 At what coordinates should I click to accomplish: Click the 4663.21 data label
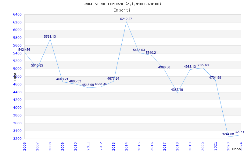62,79
